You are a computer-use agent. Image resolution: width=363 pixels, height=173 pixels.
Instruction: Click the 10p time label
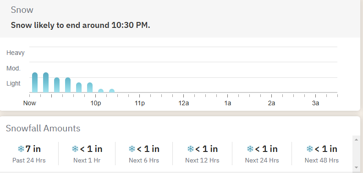pyautogui.click(x=96, y=103)
